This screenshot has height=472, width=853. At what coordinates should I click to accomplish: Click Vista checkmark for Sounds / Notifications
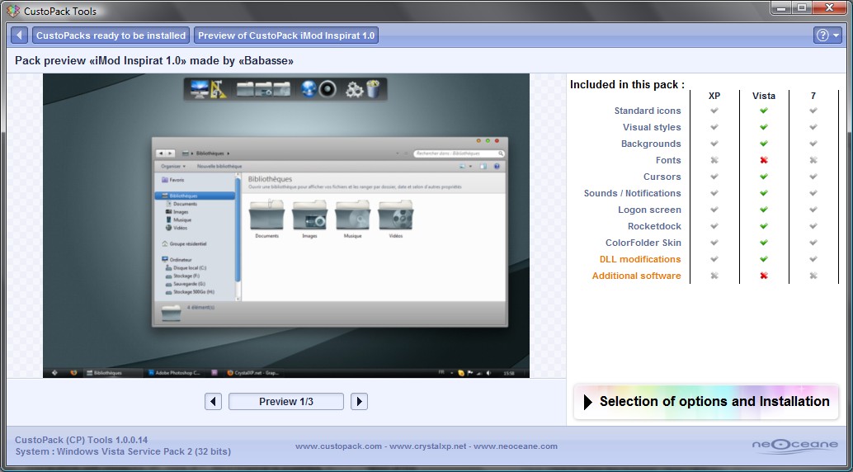tap(764, 193)
